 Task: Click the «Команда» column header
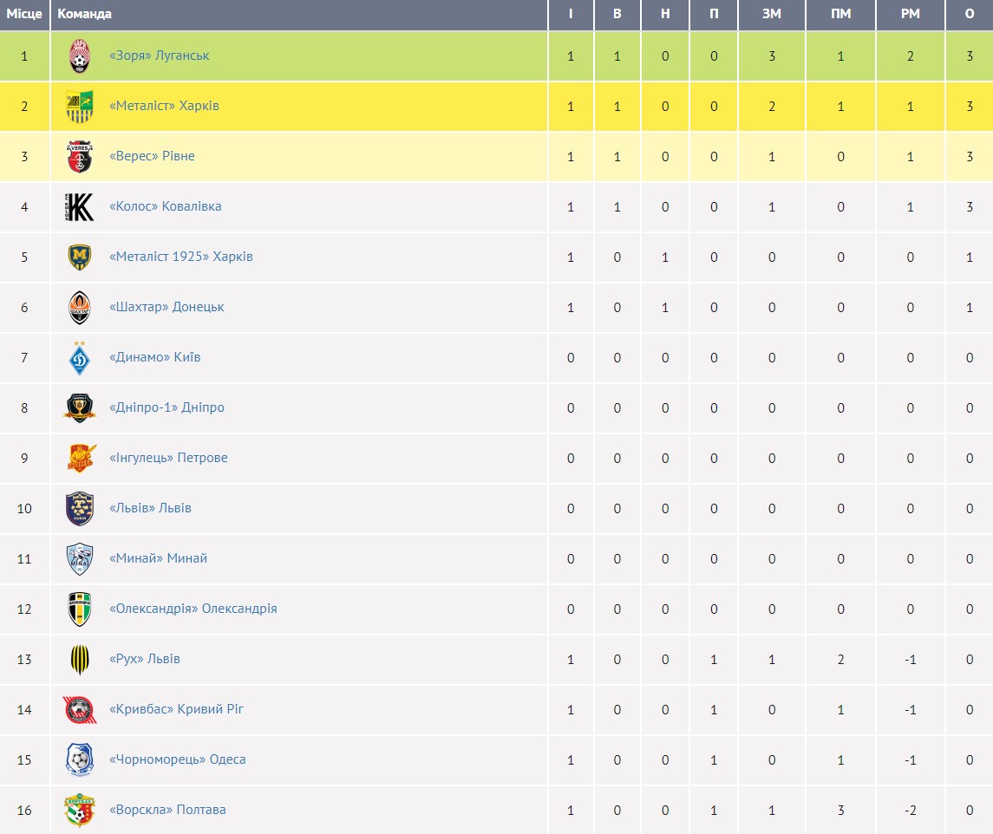pyautogui.click(x=84, y=14)
